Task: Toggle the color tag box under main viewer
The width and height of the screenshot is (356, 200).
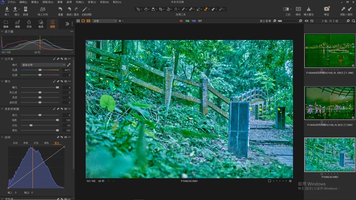Action: coord(269,181)
